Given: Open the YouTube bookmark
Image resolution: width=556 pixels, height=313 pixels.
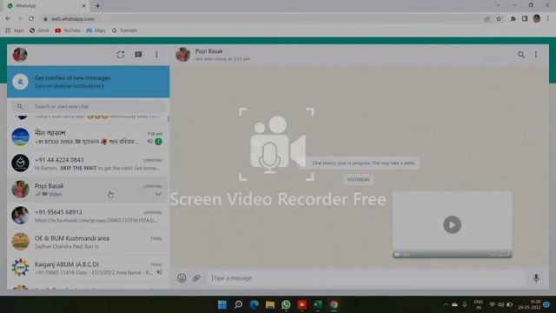Looking at the screenshot, I should [68, 30].
